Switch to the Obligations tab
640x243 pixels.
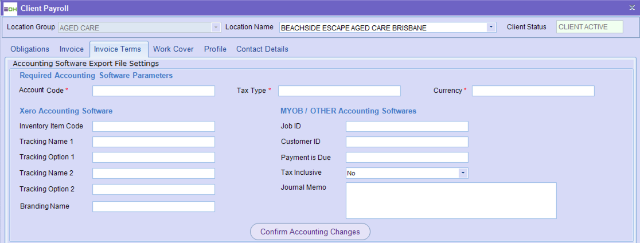click(30, 49)
